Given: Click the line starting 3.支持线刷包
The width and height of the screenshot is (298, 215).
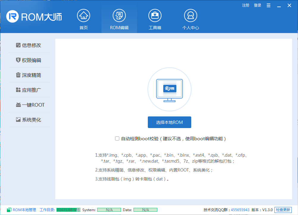Looking at the screenshot, I should [x=132, y=179].
